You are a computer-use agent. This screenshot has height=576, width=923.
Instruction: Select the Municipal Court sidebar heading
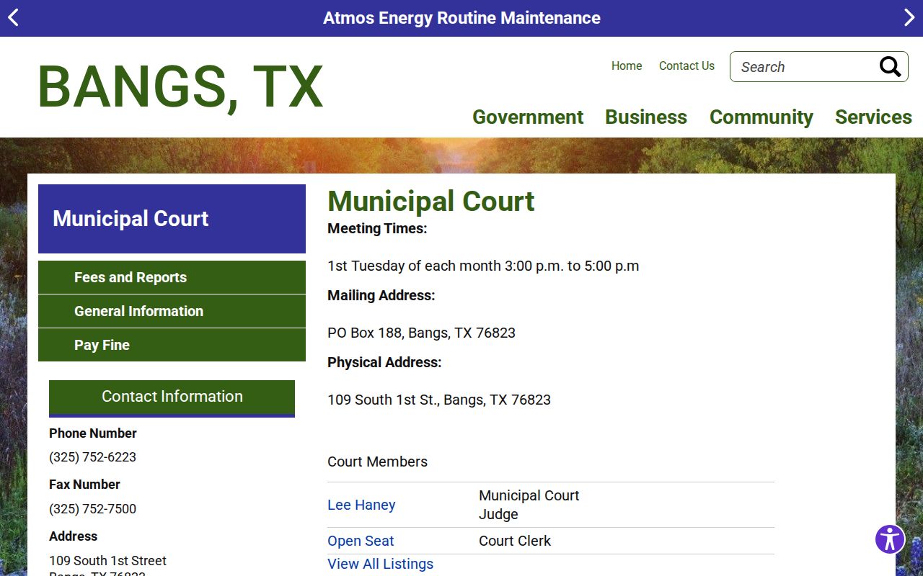(172, 219)
